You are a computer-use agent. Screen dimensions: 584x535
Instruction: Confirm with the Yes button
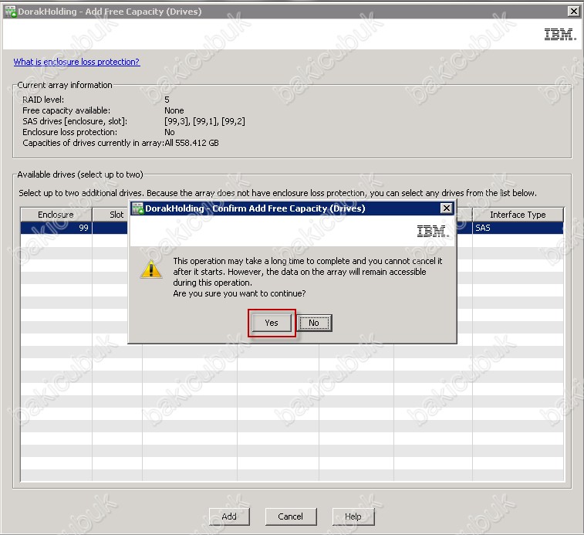coord(272,323)
